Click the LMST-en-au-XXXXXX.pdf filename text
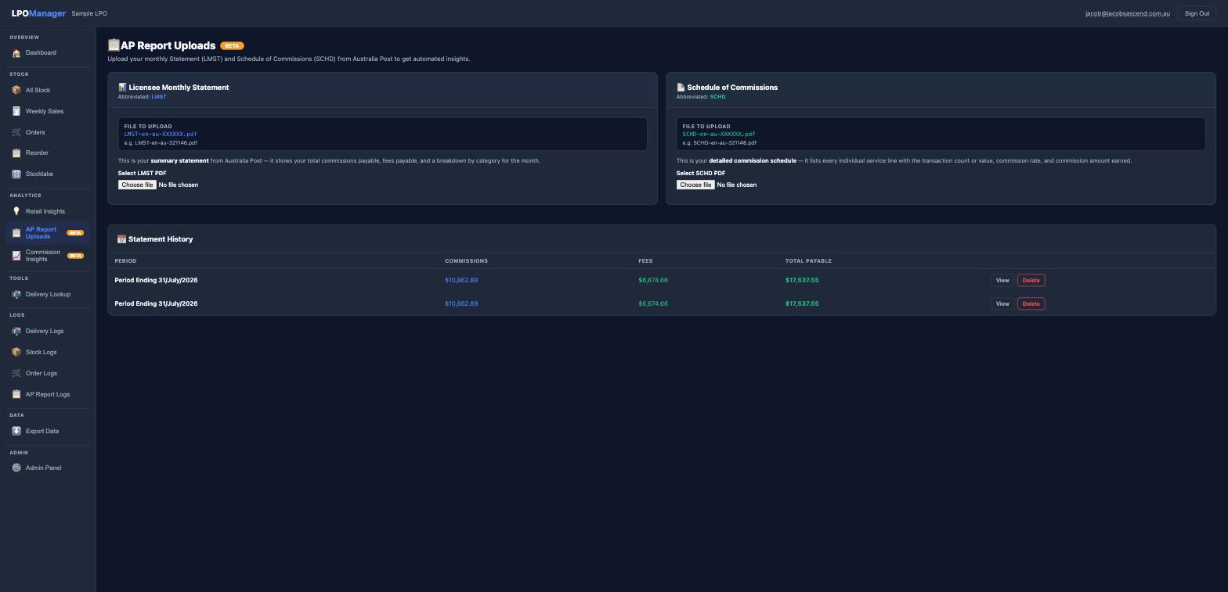The height and width of the screenshot is (592, 1228). [161, 134]
